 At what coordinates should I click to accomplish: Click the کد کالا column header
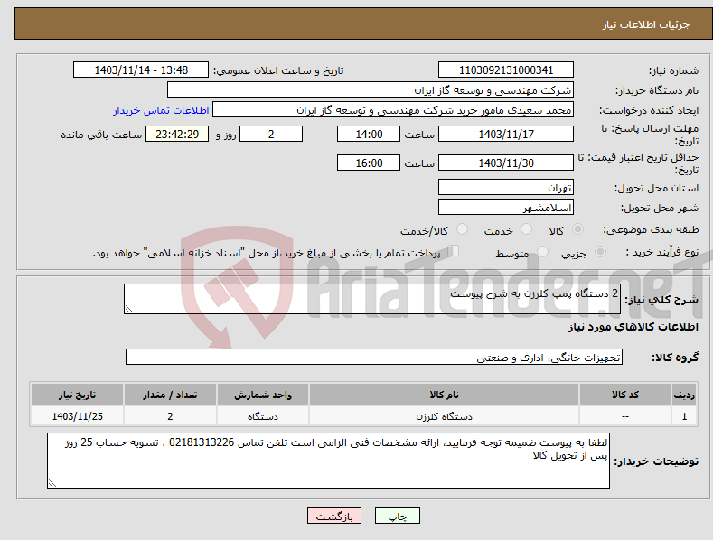coord(625,395)
